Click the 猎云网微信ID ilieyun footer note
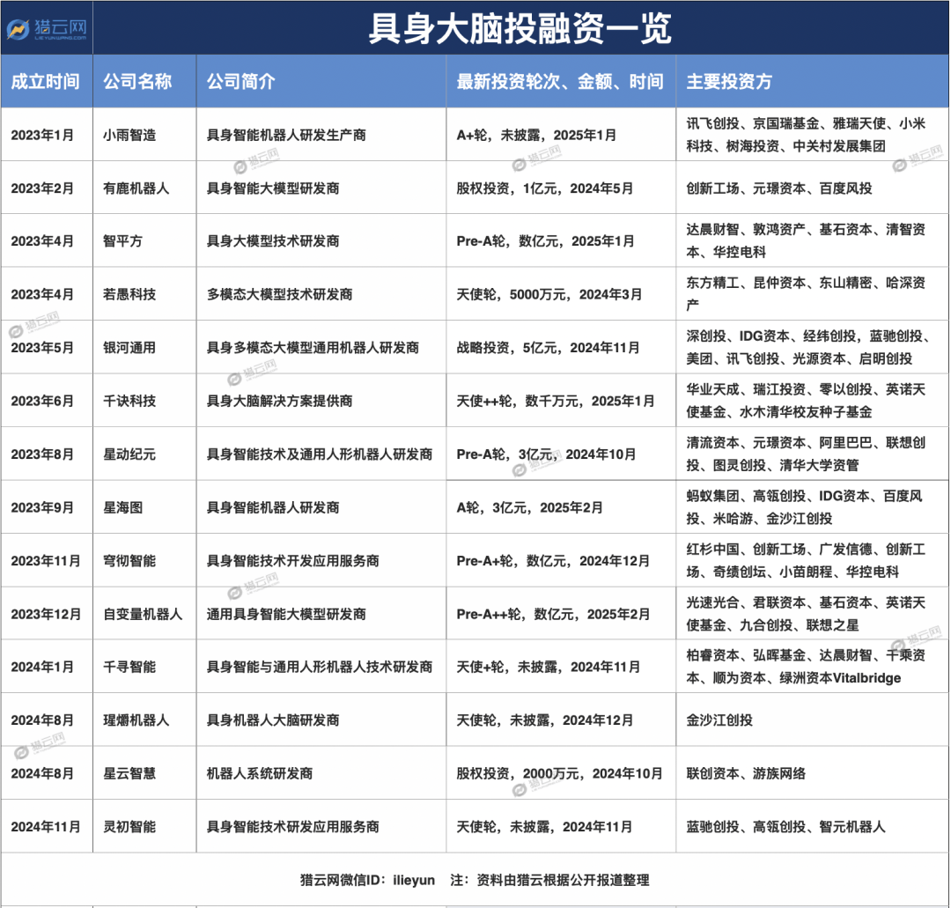This screenshot has width=951, height=908. click(367, 880)
